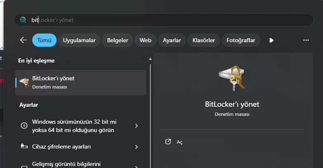Open the three-dots options menu
The width and height of the screenshot is (323, 168).
(306, 40)
